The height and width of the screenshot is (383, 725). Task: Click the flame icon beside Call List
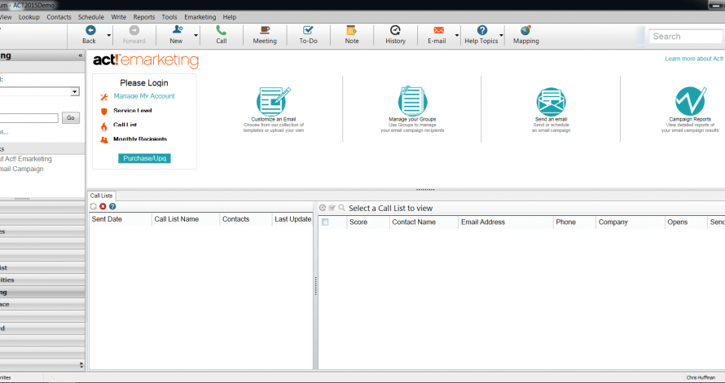[104, 126]
